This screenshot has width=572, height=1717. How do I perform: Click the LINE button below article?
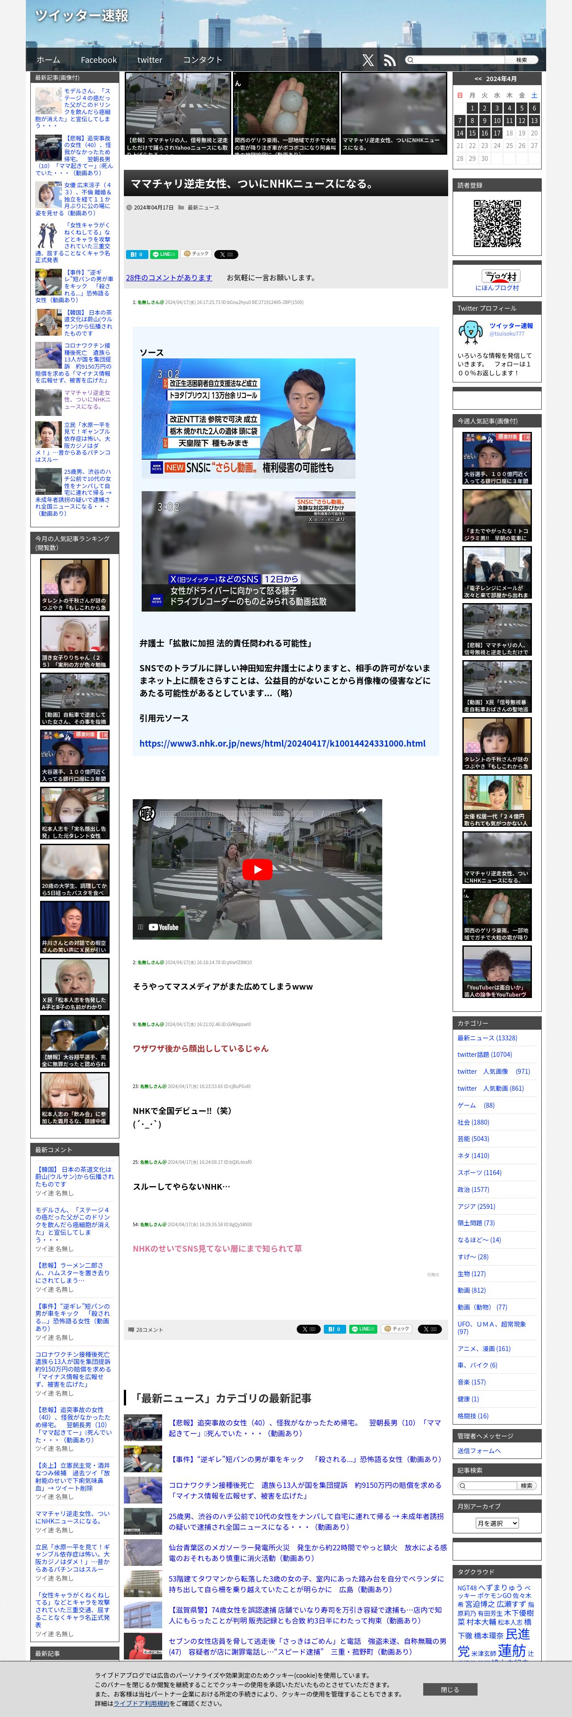click(364, 1329)
